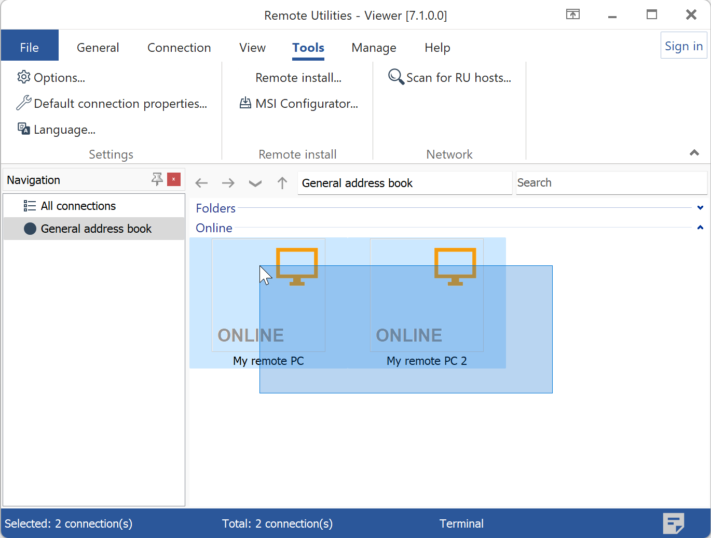Open navigation history dropdown arrow
711x538 pixels.
255,183
